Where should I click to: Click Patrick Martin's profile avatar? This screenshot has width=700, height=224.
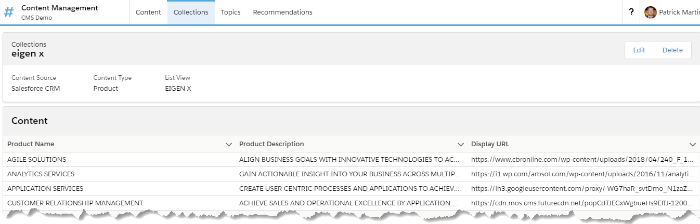(x=650, y=12)
